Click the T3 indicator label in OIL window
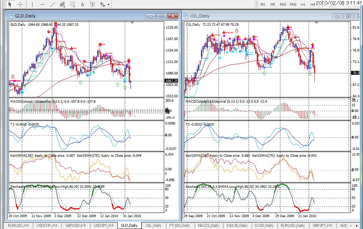Image resolution: width=363 pixels, height=229 pixels. (200, 125)
